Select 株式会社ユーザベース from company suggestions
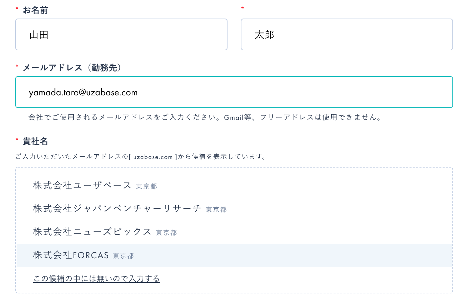The image size is (461, 302). click(x=234, y=186)
